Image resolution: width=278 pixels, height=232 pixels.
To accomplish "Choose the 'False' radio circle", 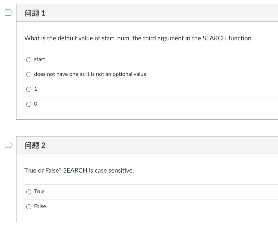I will [29, 207].
